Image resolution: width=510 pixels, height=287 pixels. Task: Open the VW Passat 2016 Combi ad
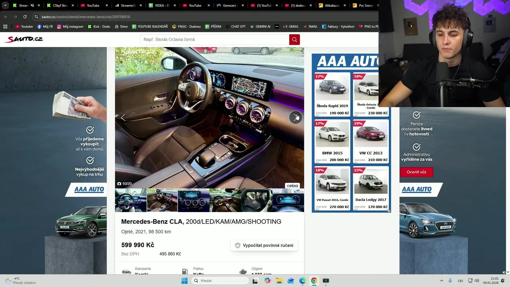coord(332,188)
